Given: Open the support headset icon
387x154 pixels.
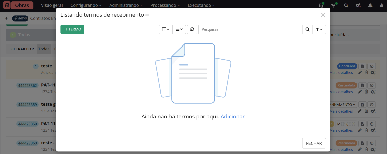Looking at the screenshot, I should coord(321,5).
